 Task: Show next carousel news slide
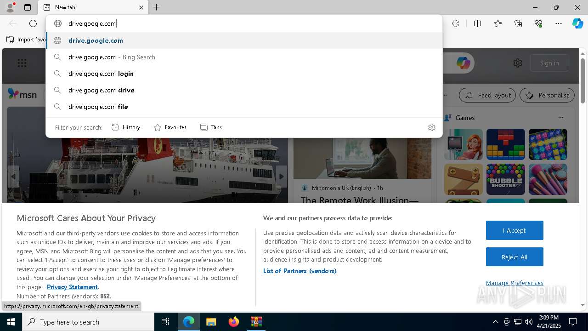click(282, 177)
